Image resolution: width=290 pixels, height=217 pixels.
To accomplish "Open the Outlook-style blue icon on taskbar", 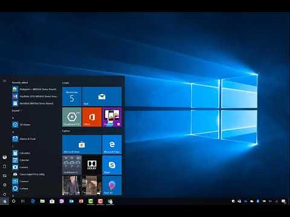I will (x=71, y=201).
